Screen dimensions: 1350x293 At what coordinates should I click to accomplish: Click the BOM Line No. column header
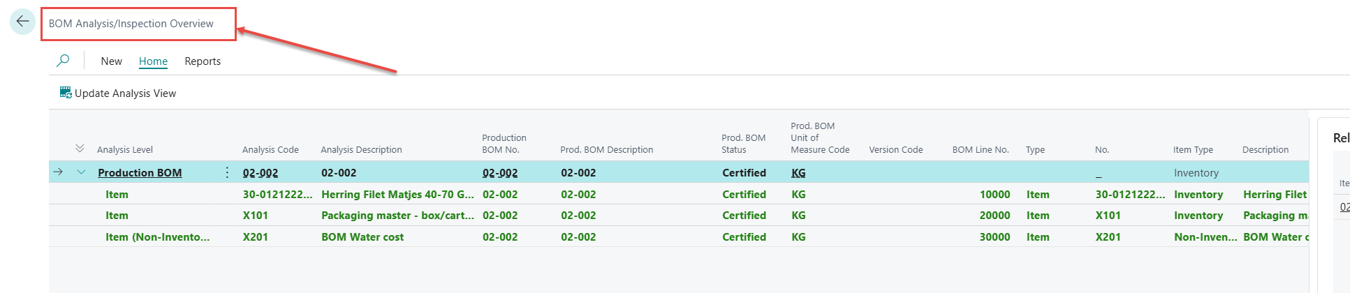tap(980, 150)
